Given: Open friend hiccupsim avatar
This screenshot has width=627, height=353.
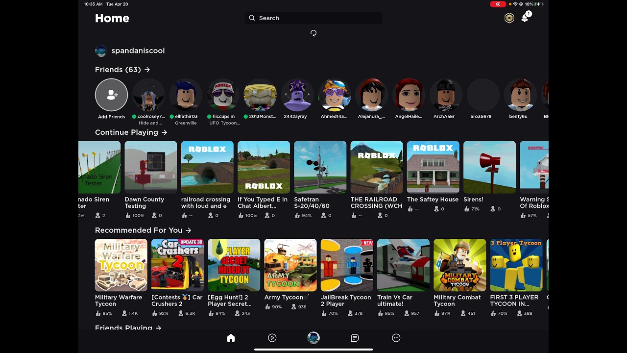Looking at the screenshot, I should (223, 95).
